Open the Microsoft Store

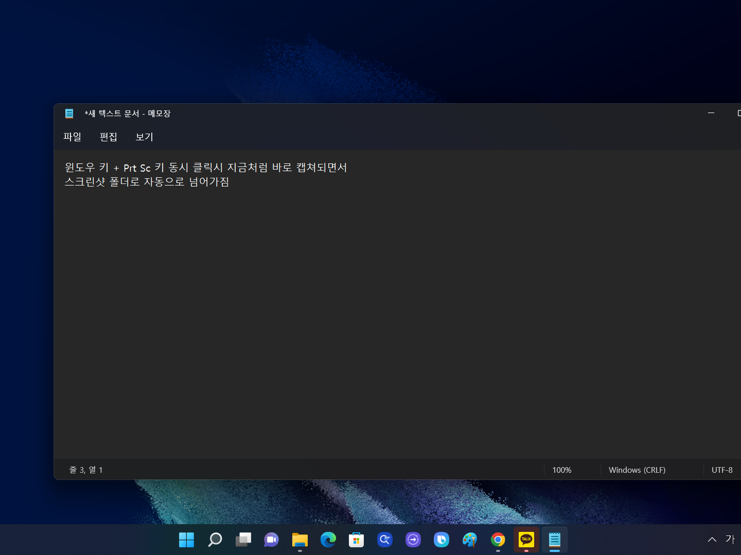click(x=356, y=540)
